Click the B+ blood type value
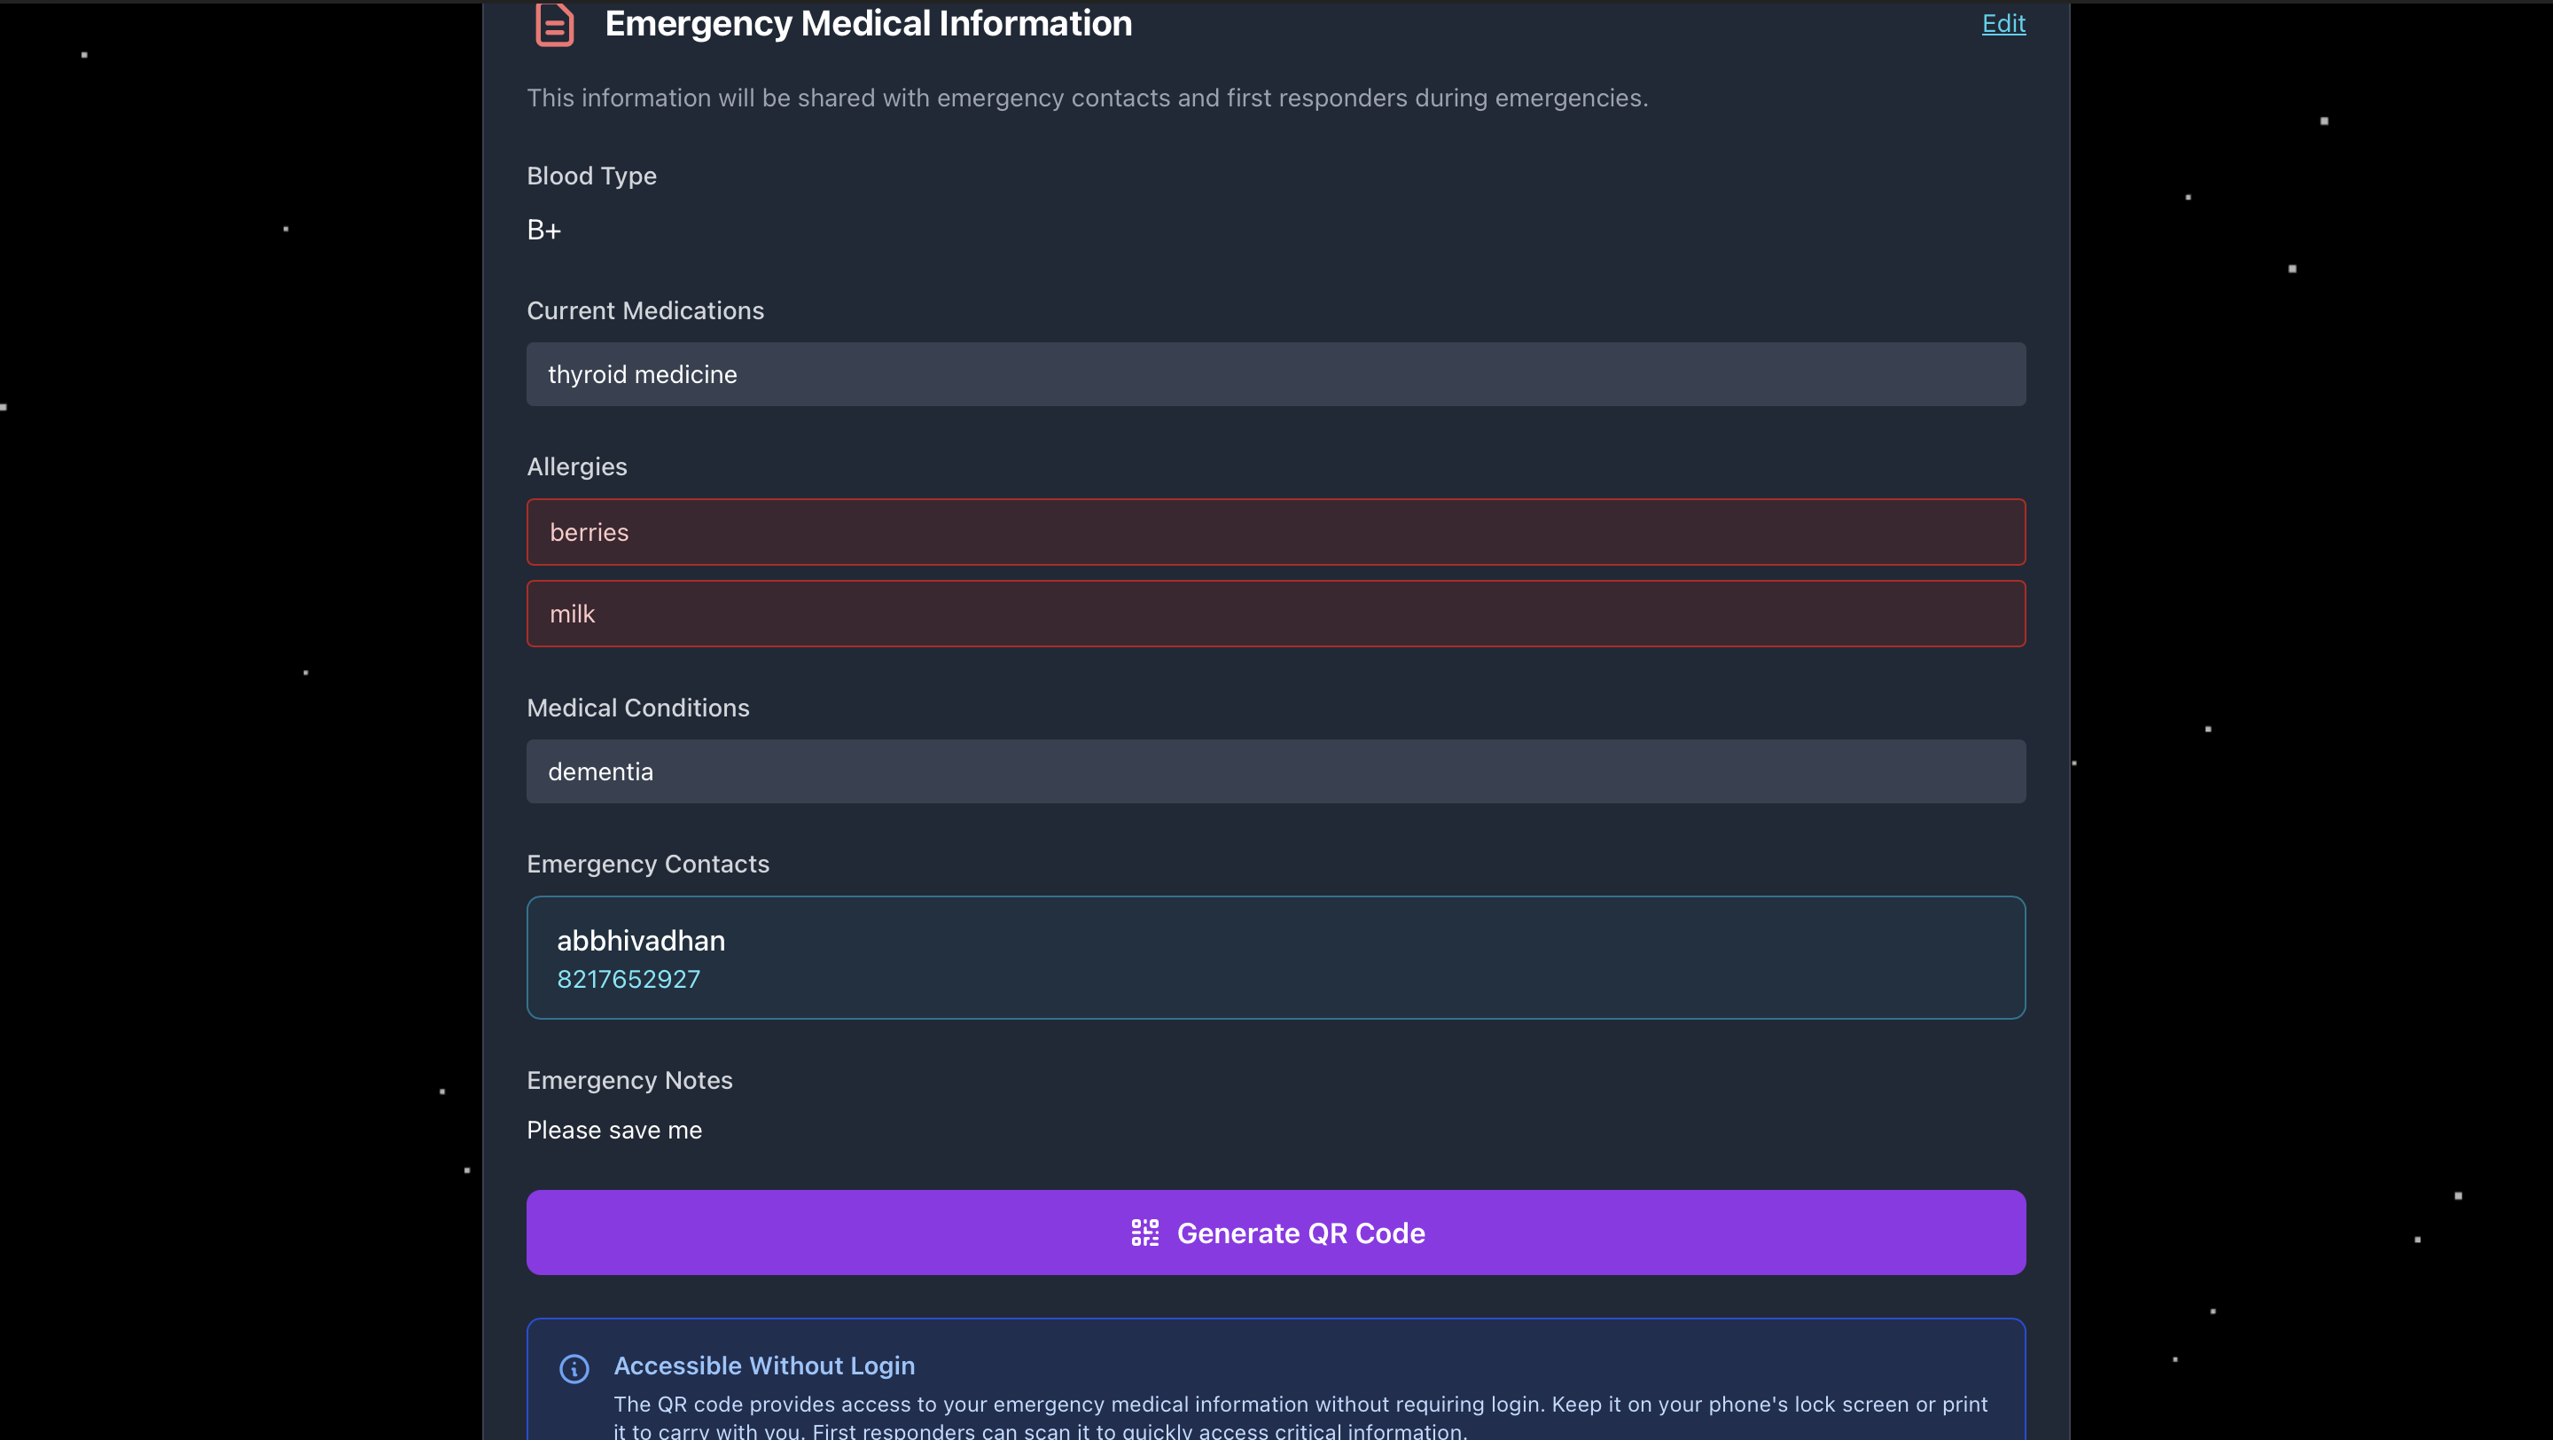Screen dimensions: 2553x1440 (543, 230)
